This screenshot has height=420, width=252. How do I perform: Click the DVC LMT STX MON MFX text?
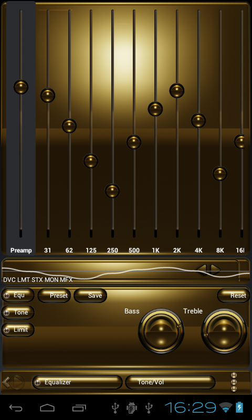38,280
